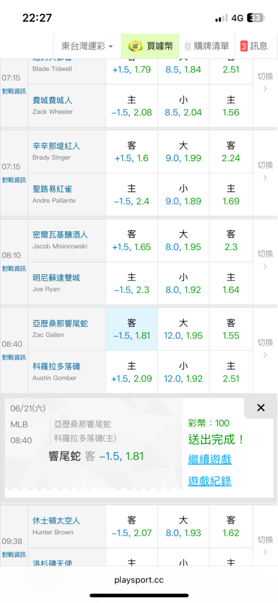Image resolution: width=278 pixels, height=603 pixels.
Task: Close the bet confirmation panel
Action: point(261,408)
